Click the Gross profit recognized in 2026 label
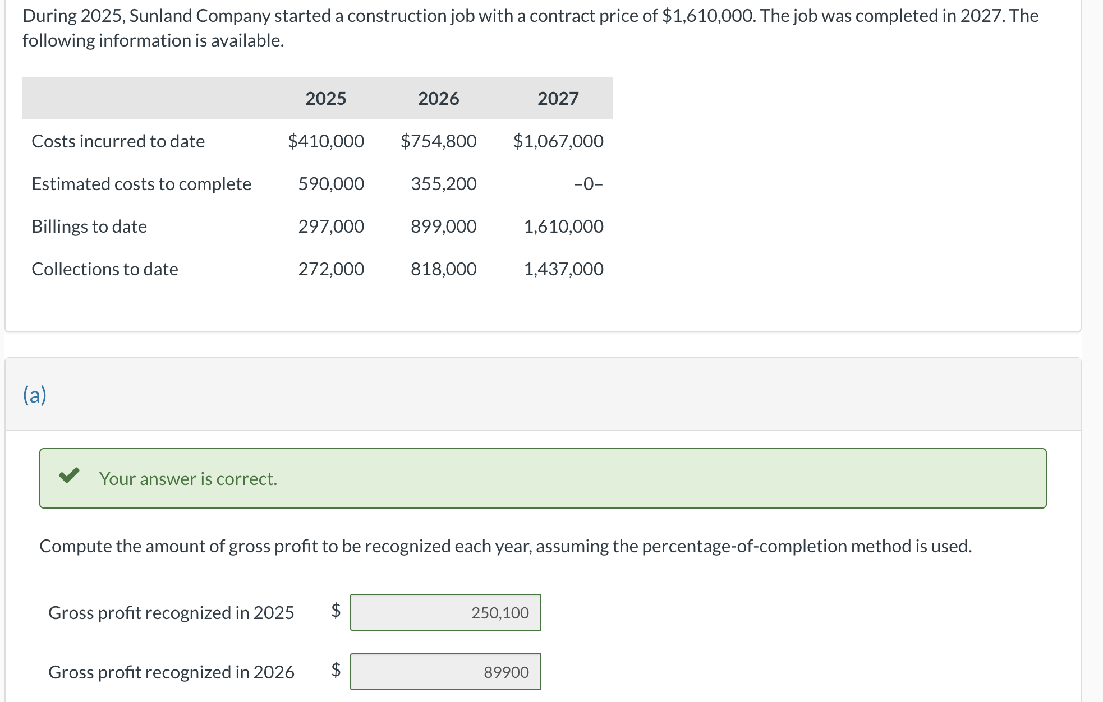Viewport: 1103px width, 702px height. [171, 671]
